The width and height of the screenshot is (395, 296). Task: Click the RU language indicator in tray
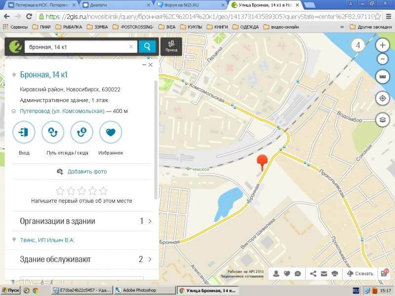coord(355,291)
